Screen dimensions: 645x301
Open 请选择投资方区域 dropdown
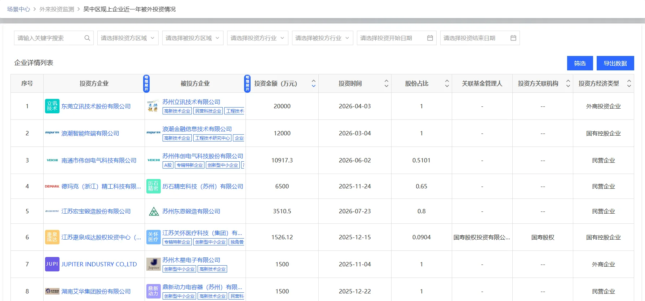click(128, 38)
